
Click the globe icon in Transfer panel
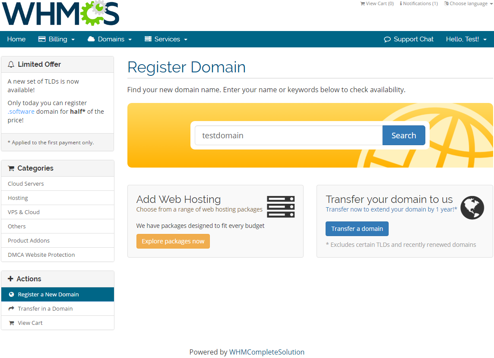[x=472, y=208]
